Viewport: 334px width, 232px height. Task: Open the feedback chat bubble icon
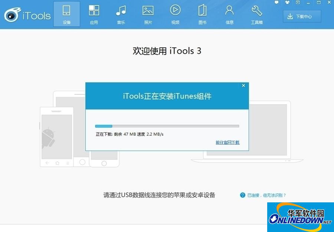point(276,3)
